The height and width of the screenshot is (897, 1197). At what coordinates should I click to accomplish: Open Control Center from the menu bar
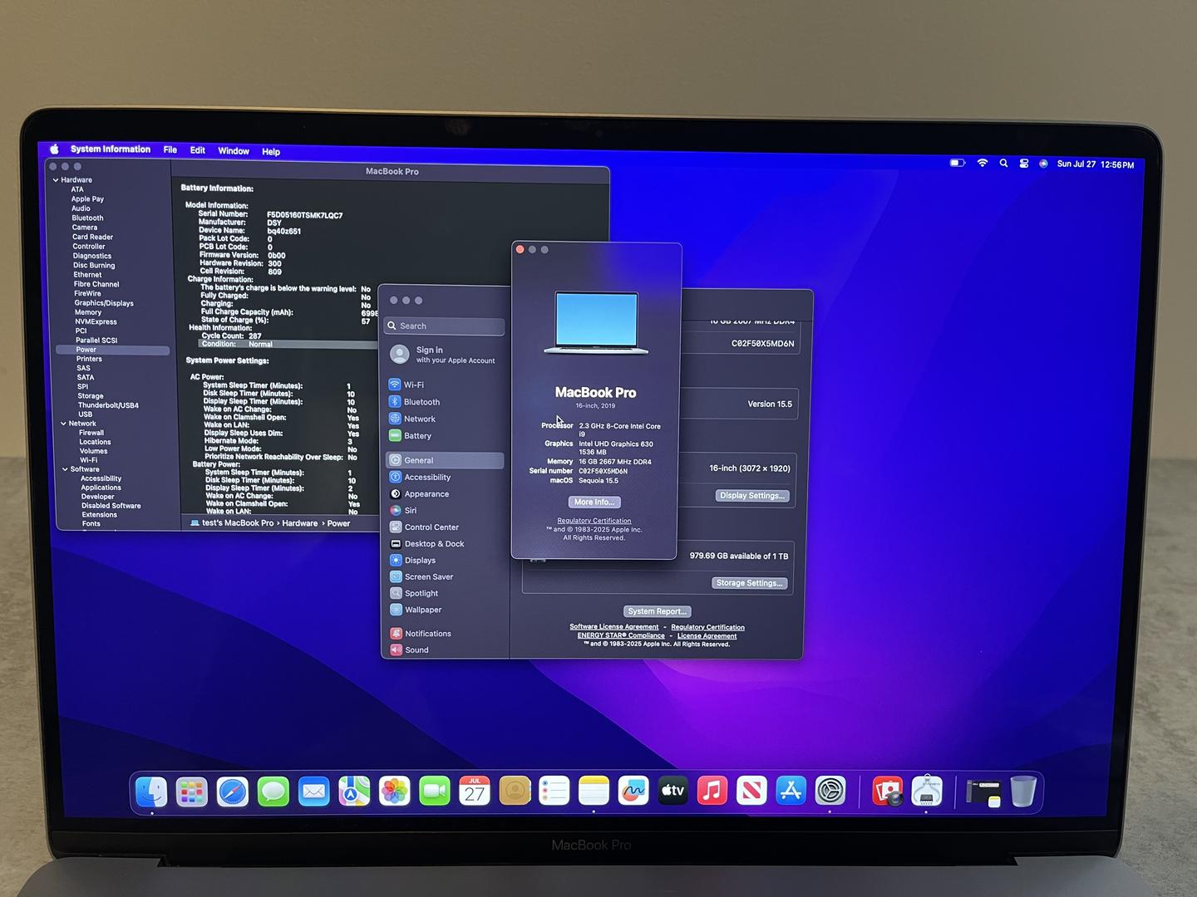(1024, 164)
